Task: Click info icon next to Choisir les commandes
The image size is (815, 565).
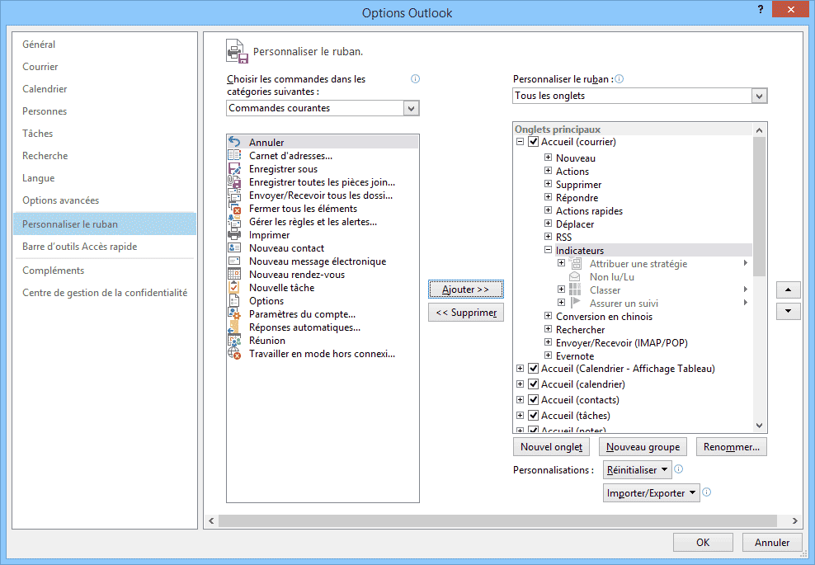Action: pos(415,79)
